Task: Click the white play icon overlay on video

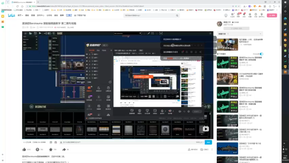Action: click(206, 129)
